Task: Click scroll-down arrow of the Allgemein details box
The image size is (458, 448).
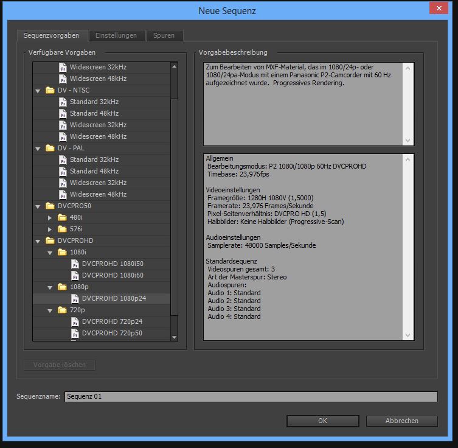Action: [x=408, y=335]
